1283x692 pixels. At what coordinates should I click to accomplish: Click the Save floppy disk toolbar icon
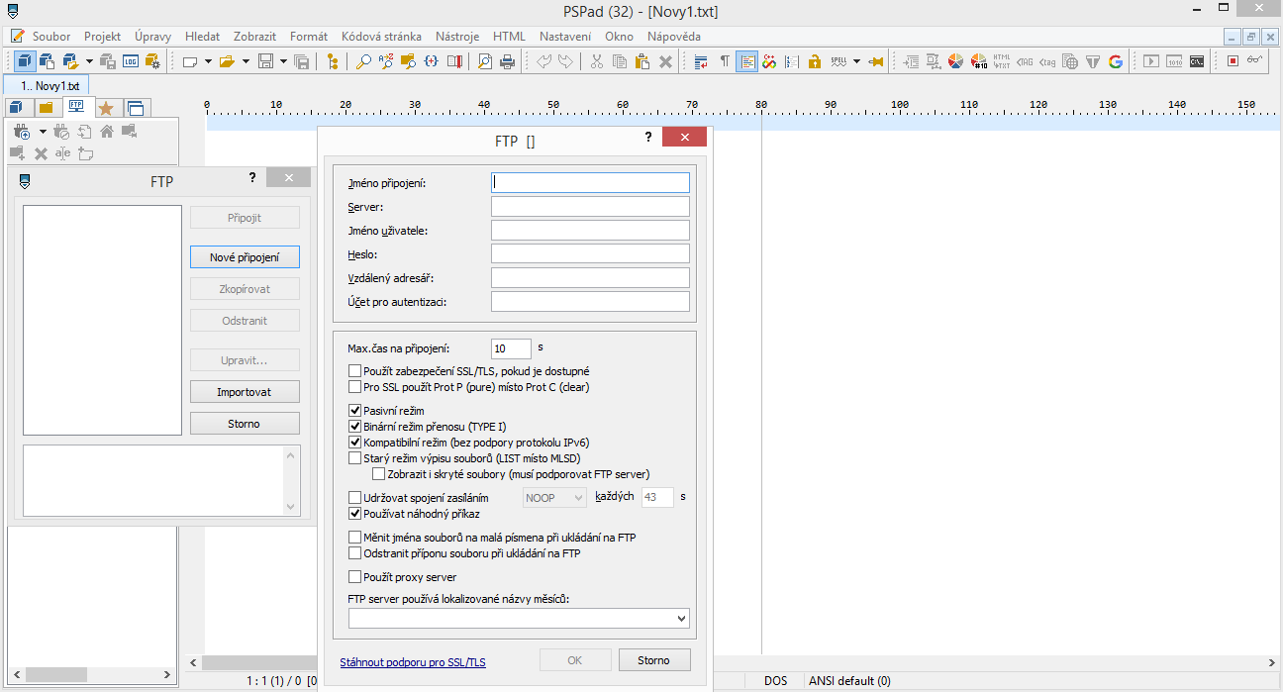pos(265,61)
